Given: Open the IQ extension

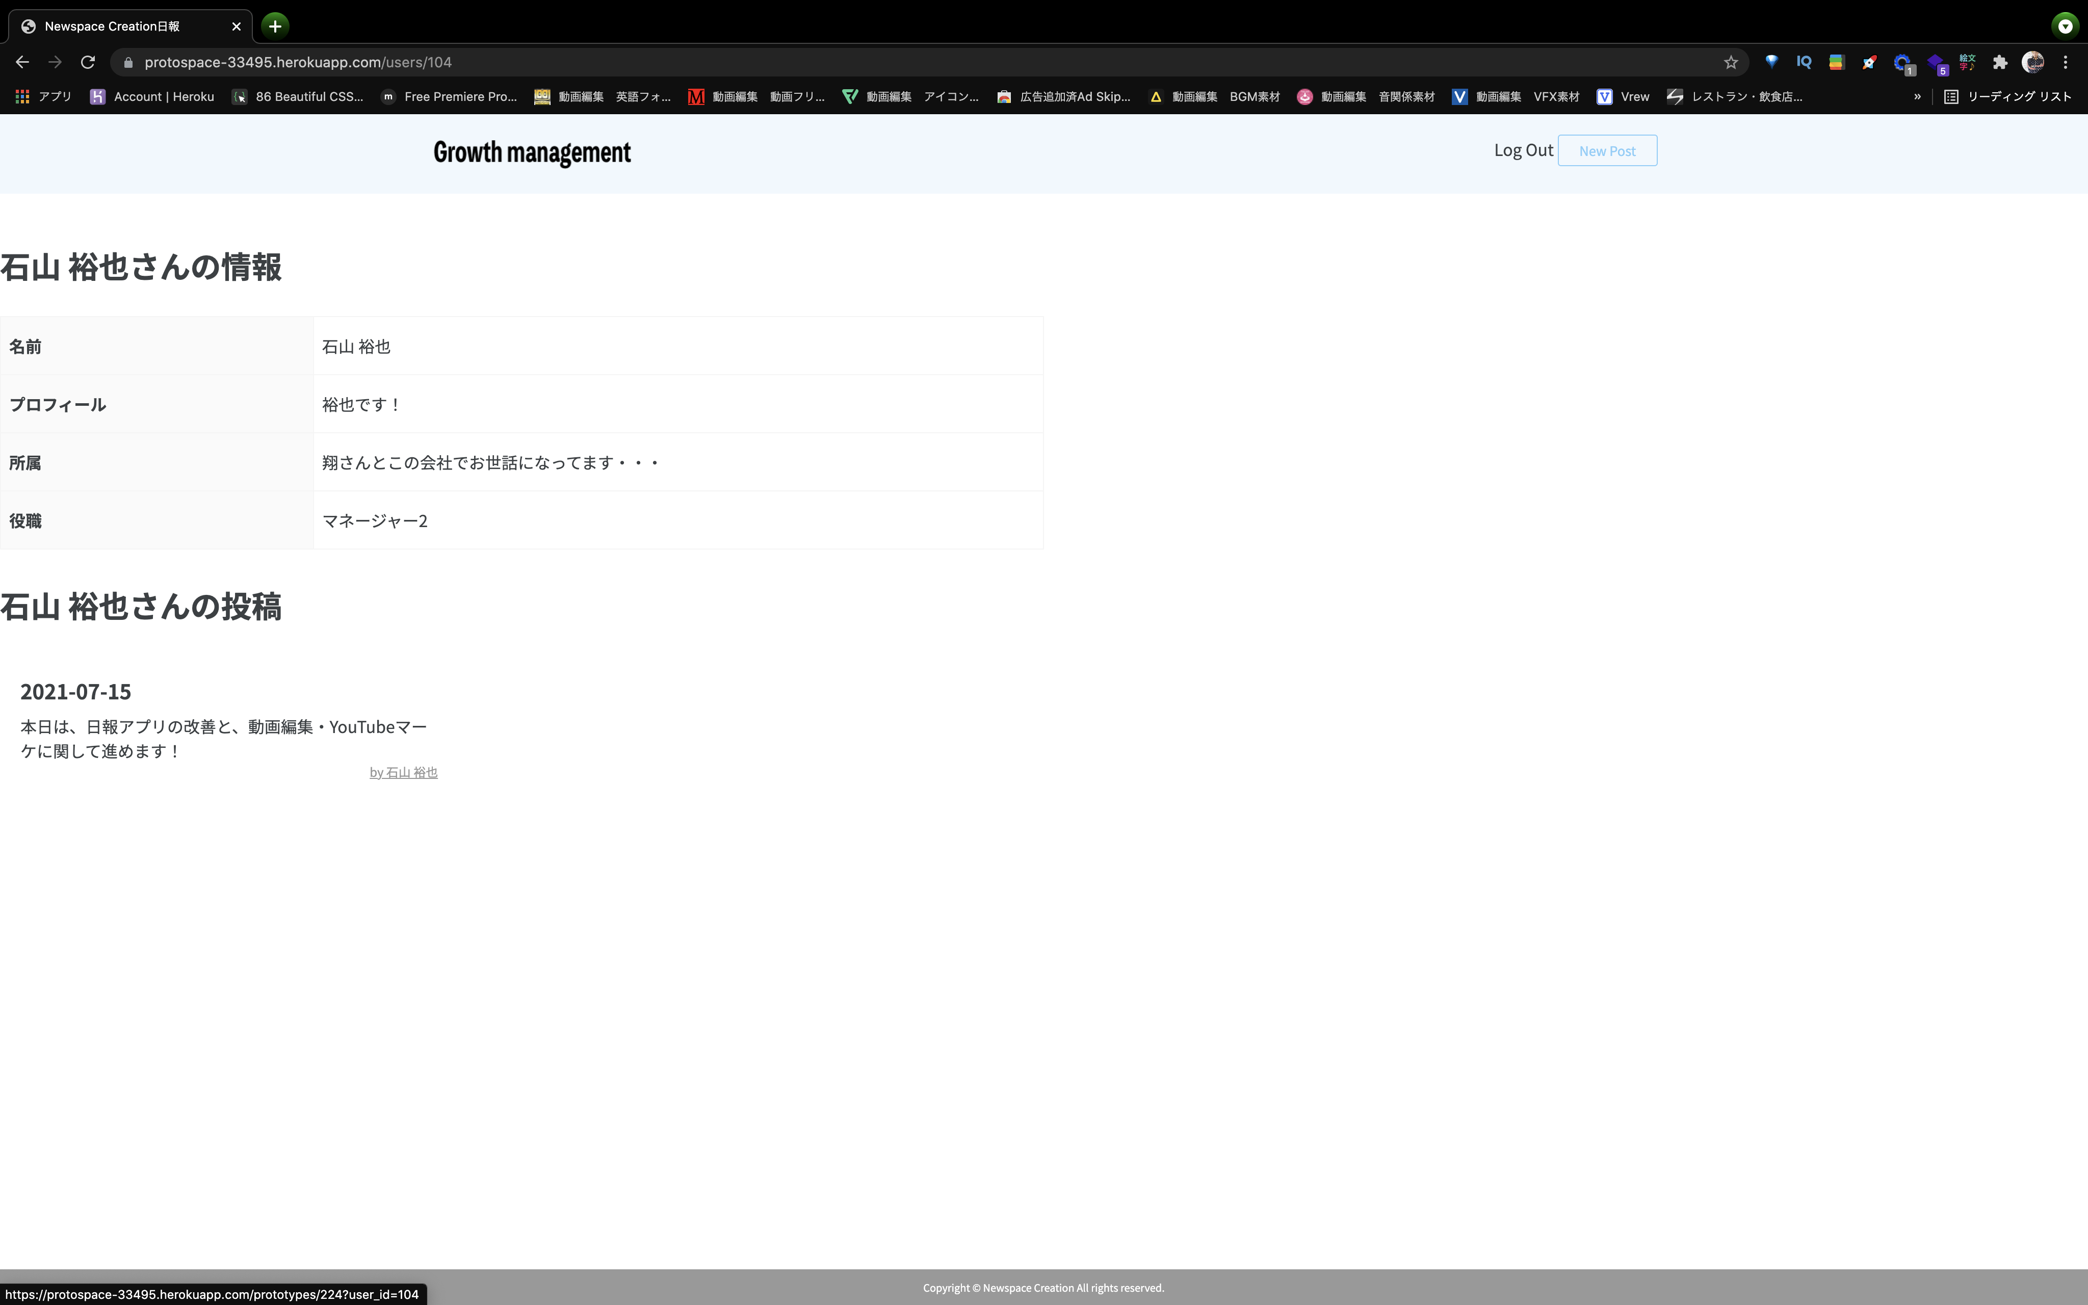Looking at the screenshot, I should coord(1803,62).
